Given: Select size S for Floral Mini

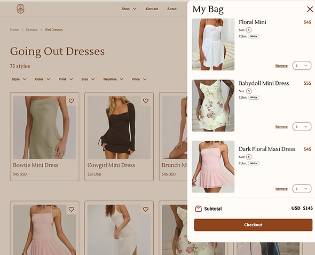Looking at the screenshot, I should [249, 30].
